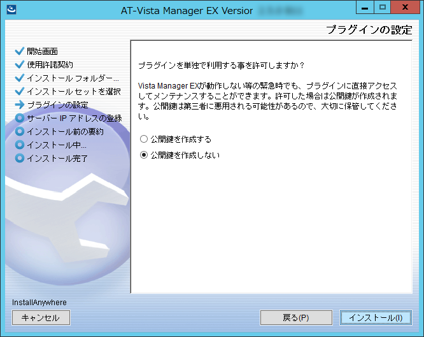Click インストール前の要約 step label
This screenshot has width=424, height=337.
65,132
